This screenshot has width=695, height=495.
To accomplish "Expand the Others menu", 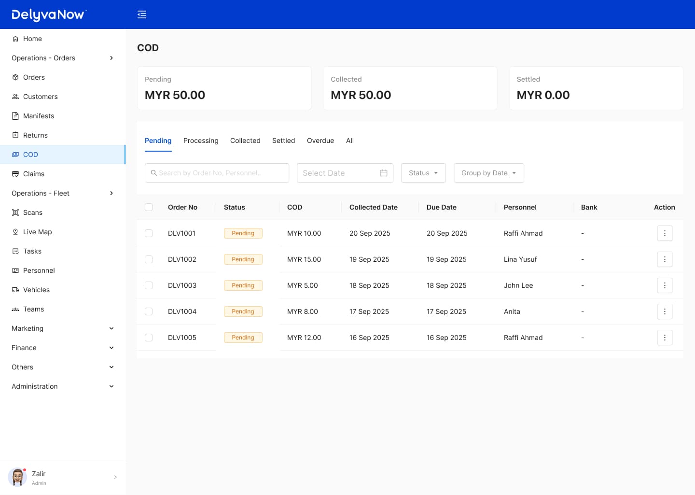I will [63, 367].
